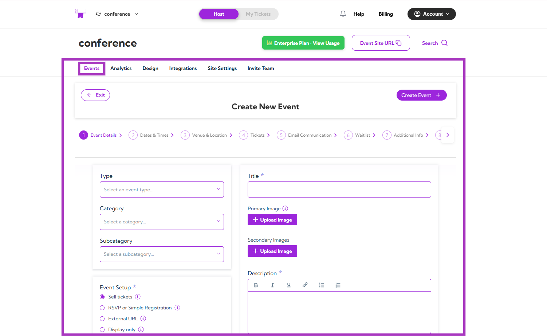547x336 pixels.
Task: Select the External URL option
Action: coord(102,319)
